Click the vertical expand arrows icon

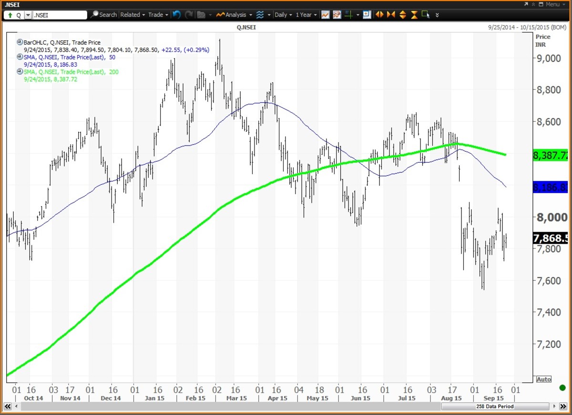click(x=402, y=15)
